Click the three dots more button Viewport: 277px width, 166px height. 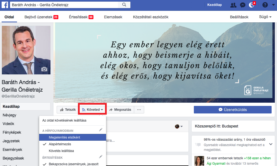[139, 110]
